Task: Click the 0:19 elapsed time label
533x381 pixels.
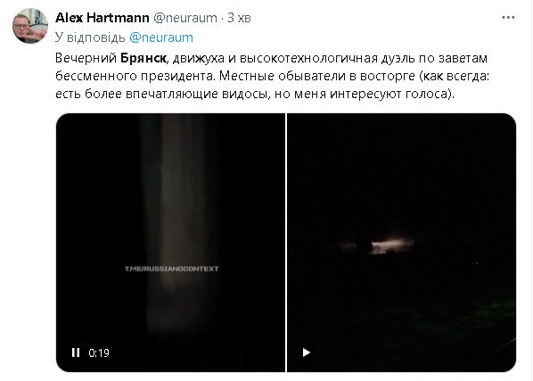Action: click(x=99, y=352)
